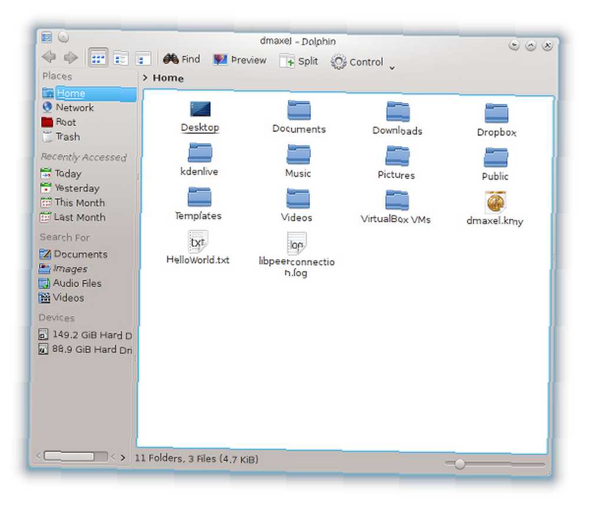Open Network in Places panel
The width and height of the screenshot is (589, 506).
click(x=68, y=107)
